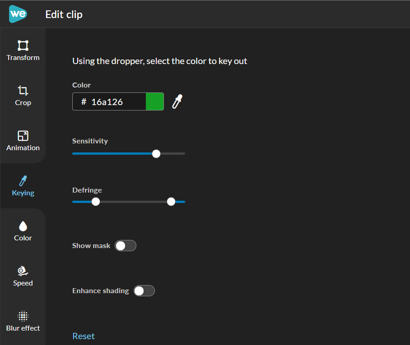The image size is (410, 345).
Task: Click the Reset link
Action: point(84,336)
